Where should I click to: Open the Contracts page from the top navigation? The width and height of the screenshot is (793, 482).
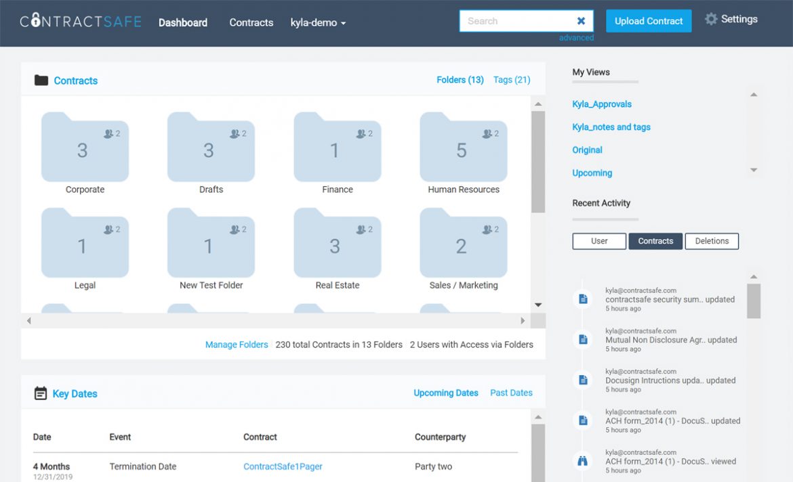(251, 22)
